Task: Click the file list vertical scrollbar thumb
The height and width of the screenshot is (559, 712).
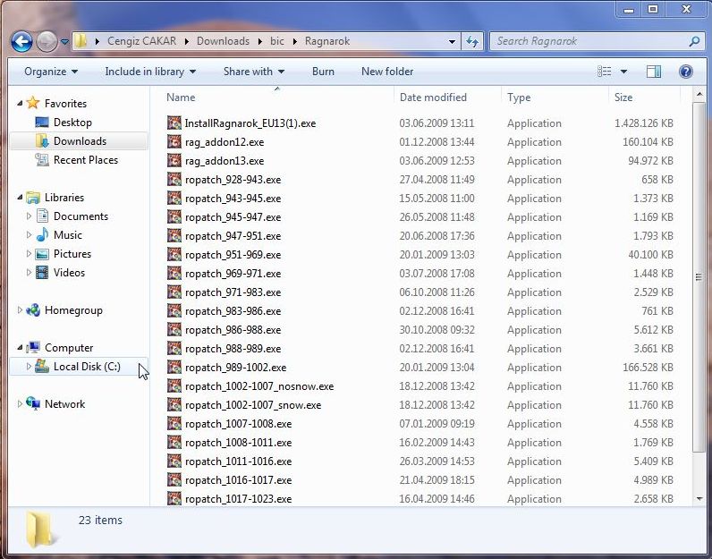Action: point(699,277)
